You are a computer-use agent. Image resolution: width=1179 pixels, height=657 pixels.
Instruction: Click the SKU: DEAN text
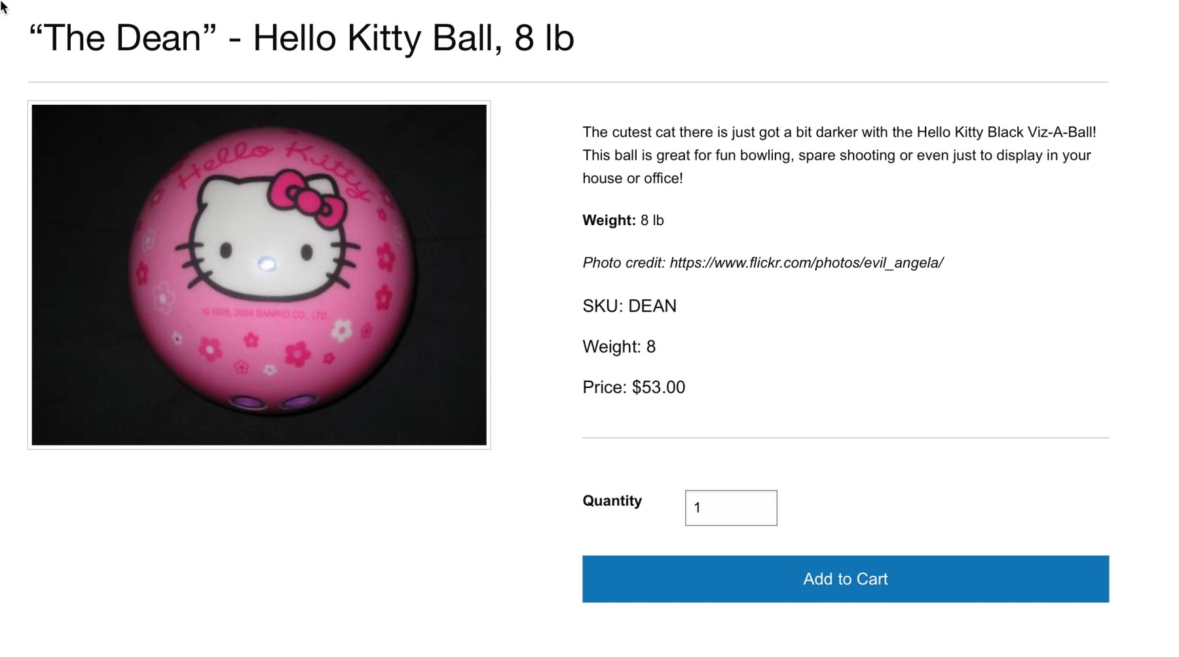coord(628,306)
